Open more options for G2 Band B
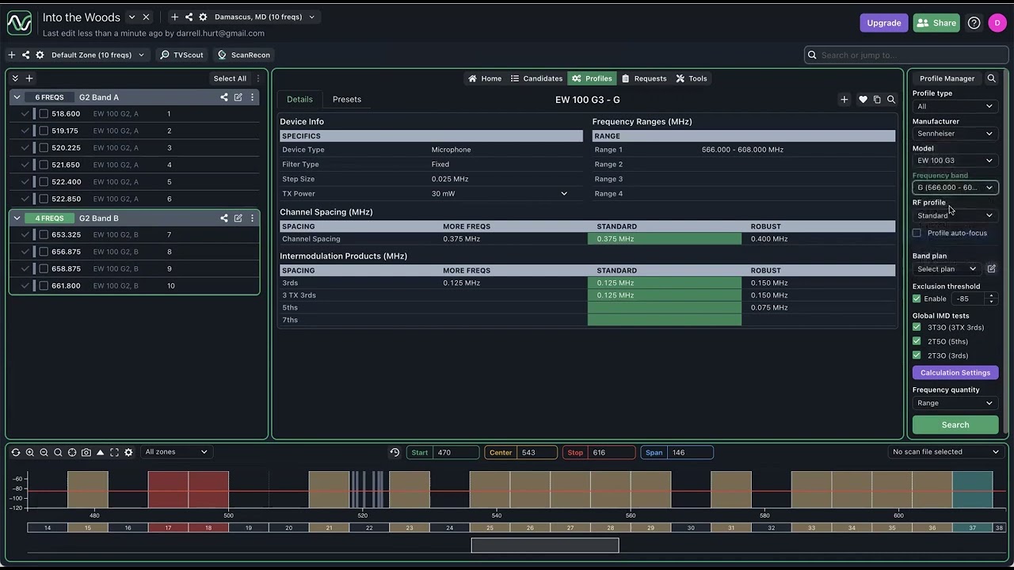 tap(253, 218)
